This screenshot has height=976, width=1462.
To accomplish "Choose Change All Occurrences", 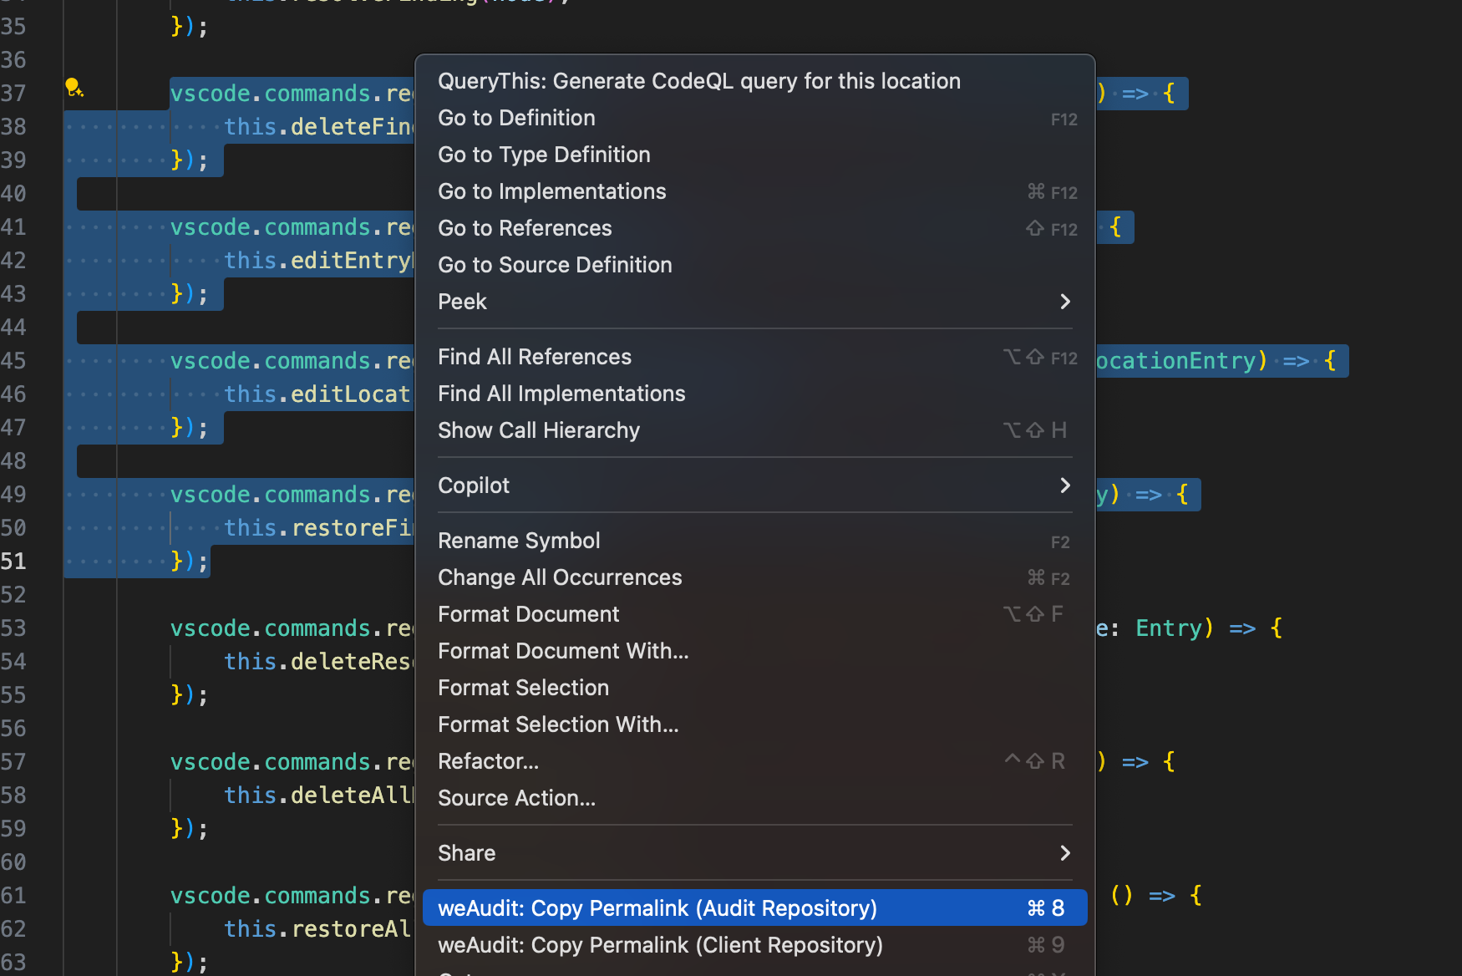I will (x=754, y=577).
